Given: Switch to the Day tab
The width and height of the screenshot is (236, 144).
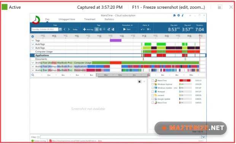Looking at the screenshot, I should 47,19.
